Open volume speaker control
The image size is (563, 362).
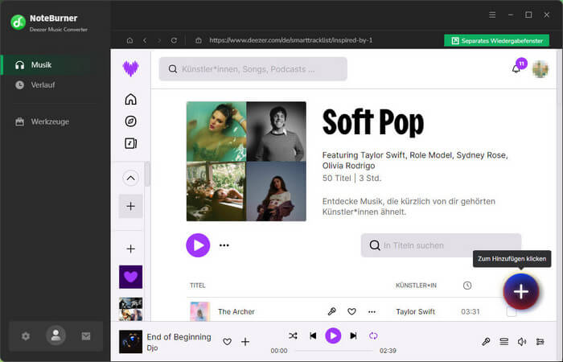coord(522,342)
